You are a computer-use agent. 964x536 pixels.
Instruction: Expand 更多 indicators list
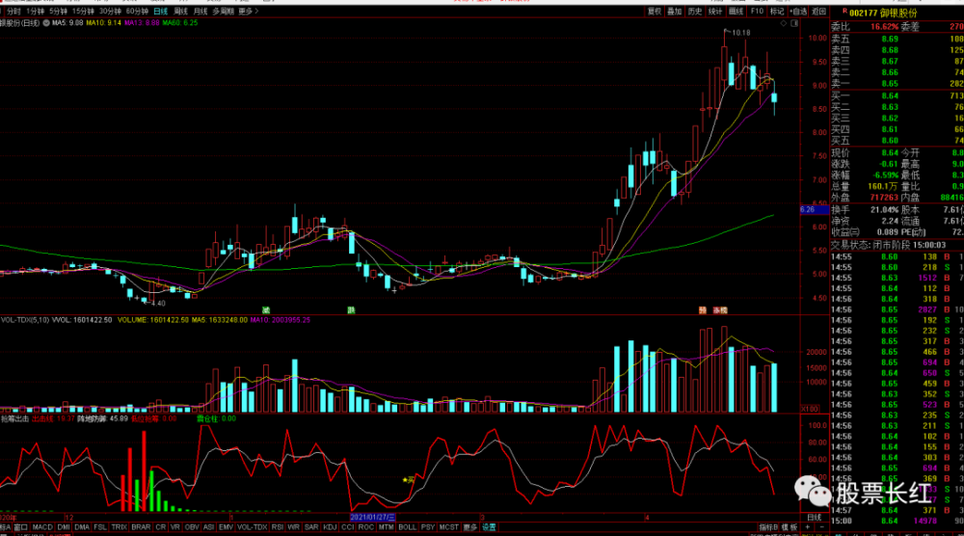[470, 527]
